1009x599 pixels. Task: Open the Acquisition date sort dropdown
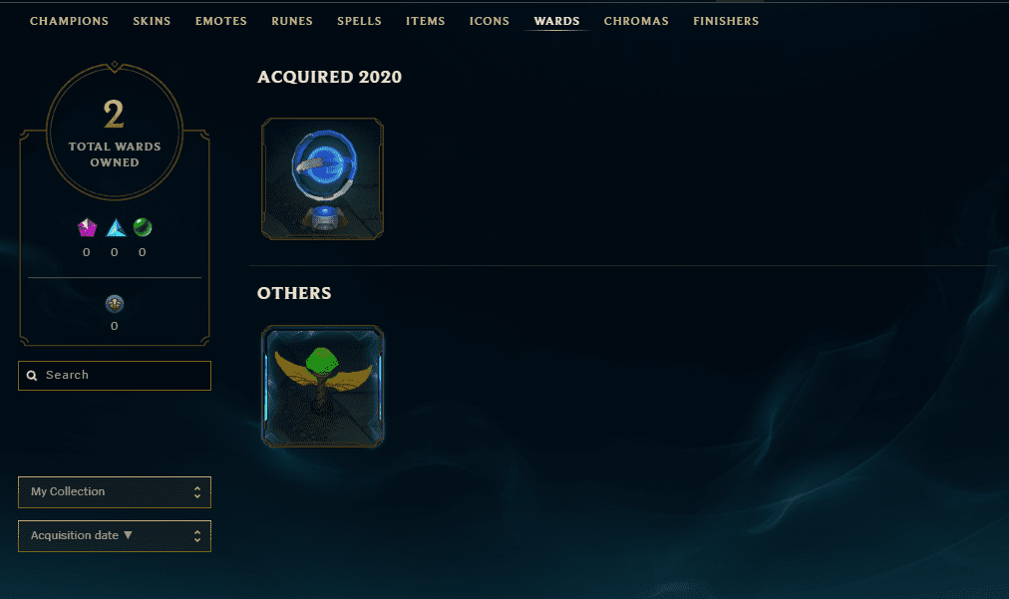115,536
